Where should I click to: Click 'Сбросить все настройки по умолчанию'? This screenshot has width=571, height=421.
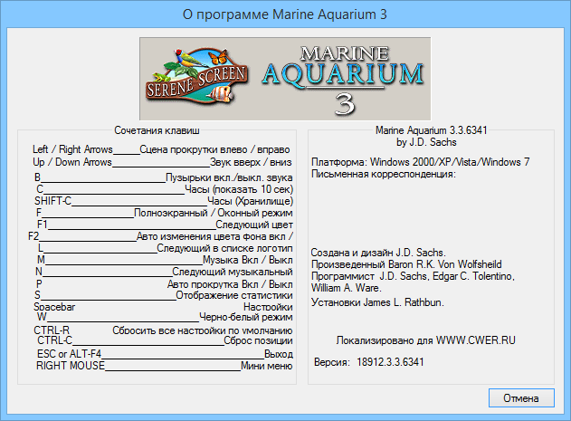pyautogui.click(x=203, y=330)
